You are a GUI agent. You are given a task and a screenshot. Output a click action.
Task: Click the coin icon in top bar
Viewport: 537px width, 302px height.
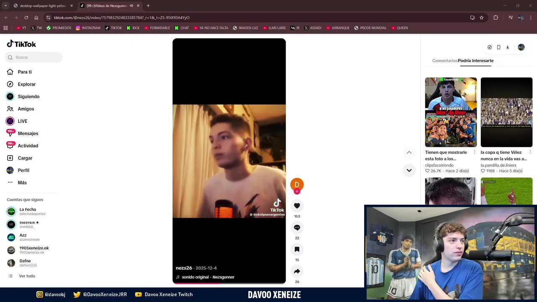[490, 47]
